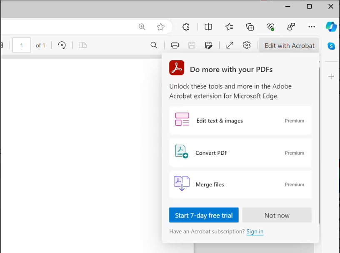The height and width of the screenshot is (253, 340).
Task: Open Browser essentials heart icon
Action: tap(270, 27)
